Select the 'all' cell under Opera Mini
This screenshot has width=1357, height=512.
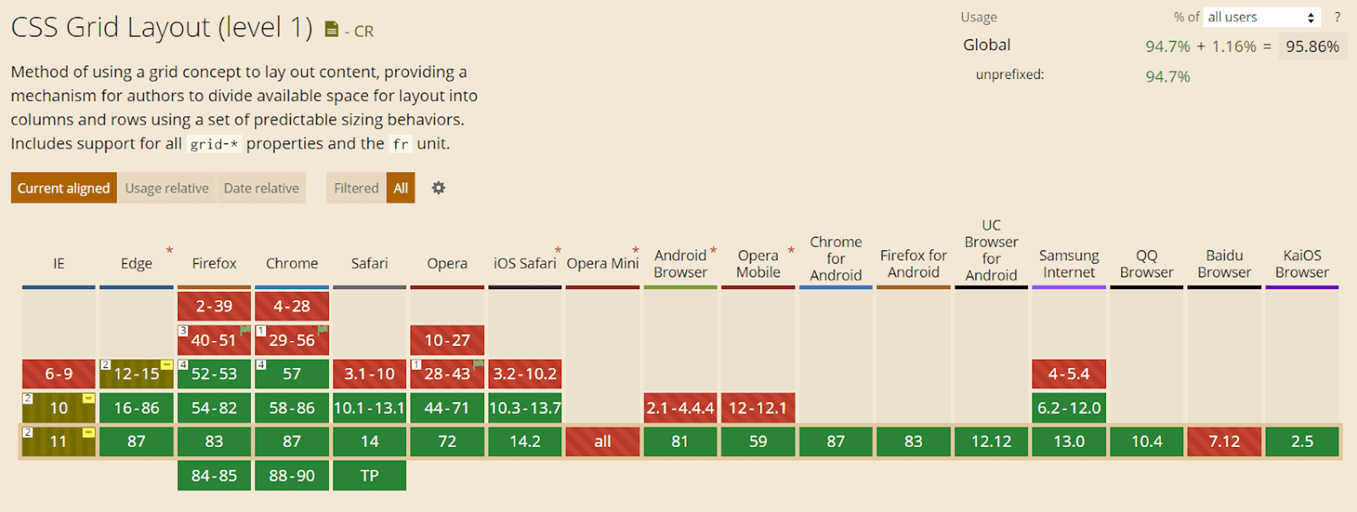[x=602, y=441]
